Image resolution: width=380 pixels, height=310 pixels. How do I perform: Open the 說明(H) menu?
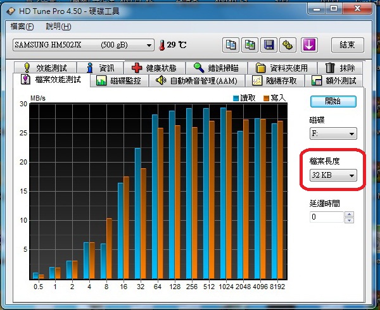pos(58,27)
